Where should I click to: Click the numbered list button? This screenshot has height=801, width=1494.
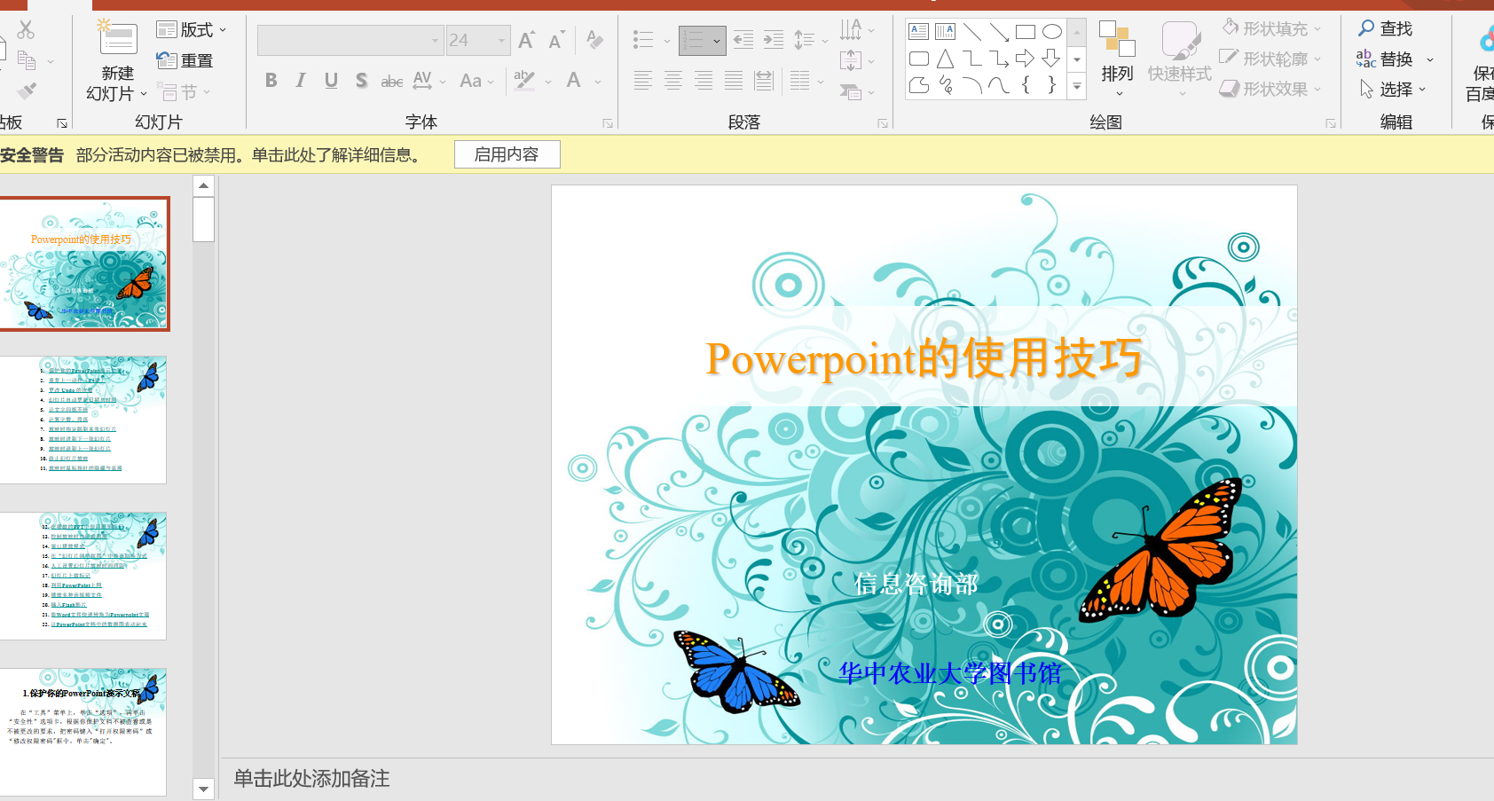coord(703,40)
